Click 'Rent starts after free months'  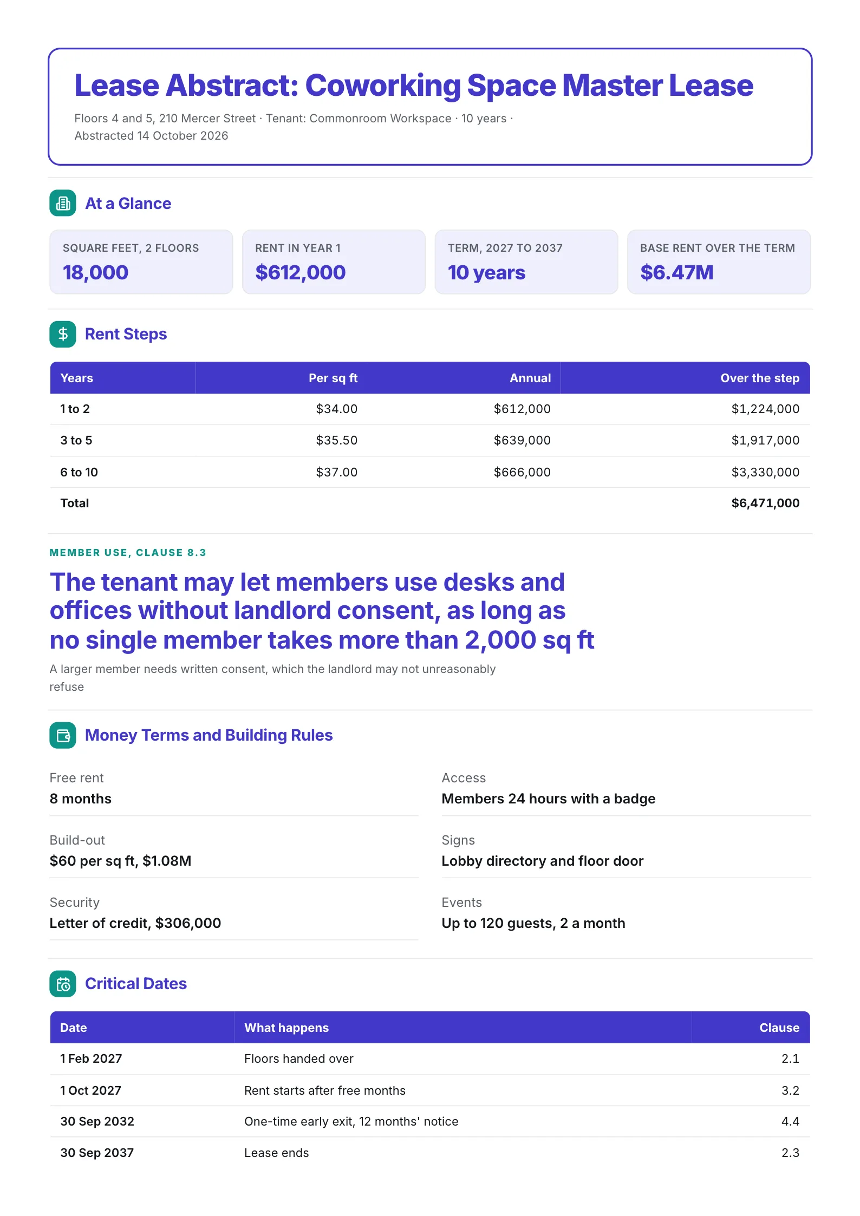(x=325, y=1090)
